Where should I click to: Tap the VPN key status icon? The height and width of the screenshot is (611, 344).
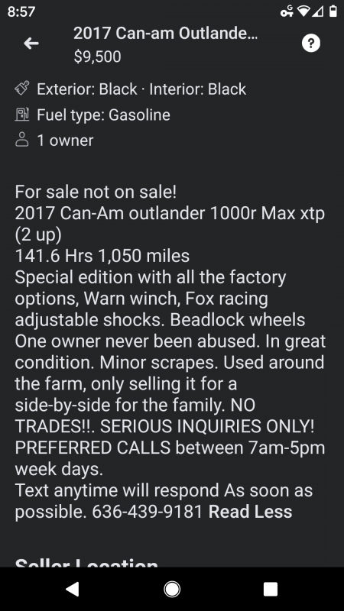pyautogui.click(x=287, y=11)
